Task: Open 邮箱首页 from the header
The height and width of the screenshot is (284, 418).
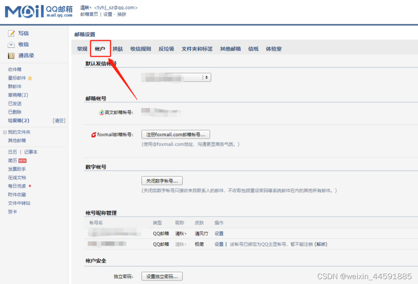Action: tap(90, 14)
